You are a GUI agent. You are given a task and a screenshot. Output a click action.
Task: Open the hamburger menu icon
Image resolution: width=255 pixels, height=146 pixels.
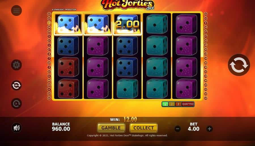(16, 10)
